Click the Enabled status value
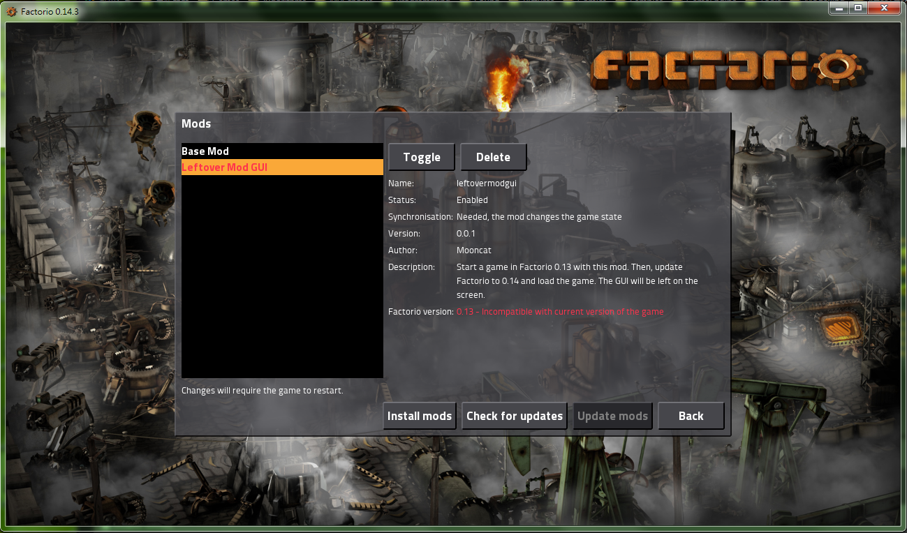 (472, 200)
